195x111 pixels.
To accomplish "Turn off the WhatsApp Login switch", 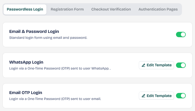I will point(181,65).
